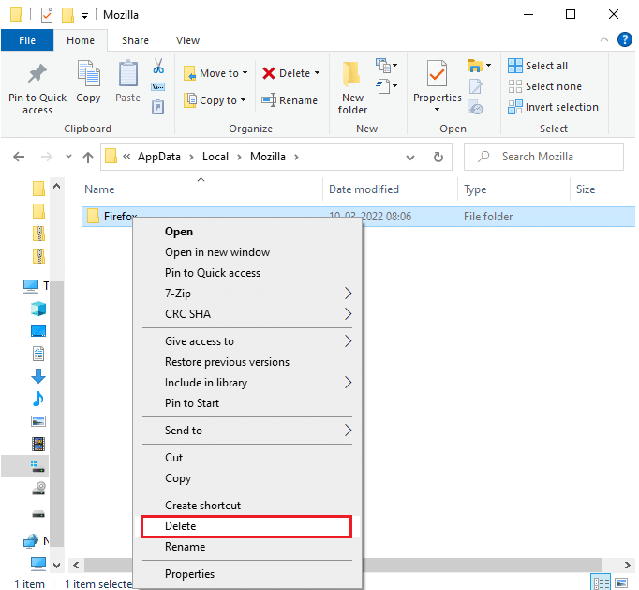Click navigation pane scroll down arrow
This screenshot has width=639, height=590.
pos(56,565)
